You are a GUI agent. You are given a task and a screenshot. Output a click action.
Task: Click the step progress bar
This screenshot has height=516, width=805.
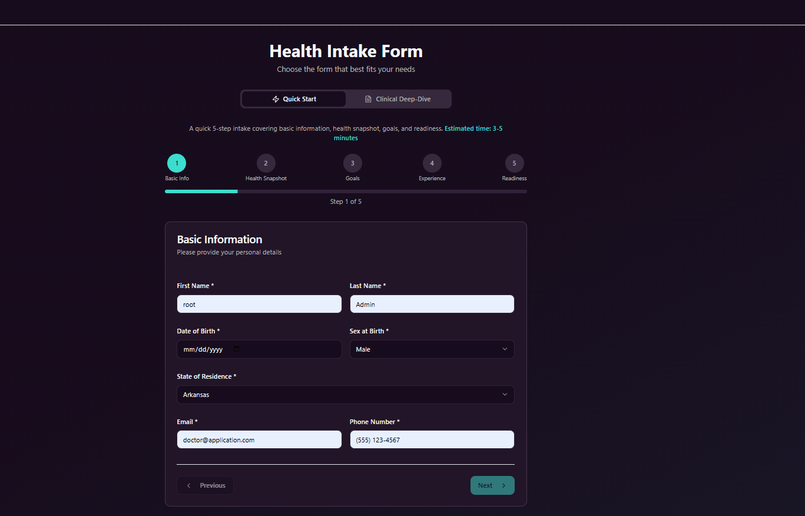[x=346, y=191]
